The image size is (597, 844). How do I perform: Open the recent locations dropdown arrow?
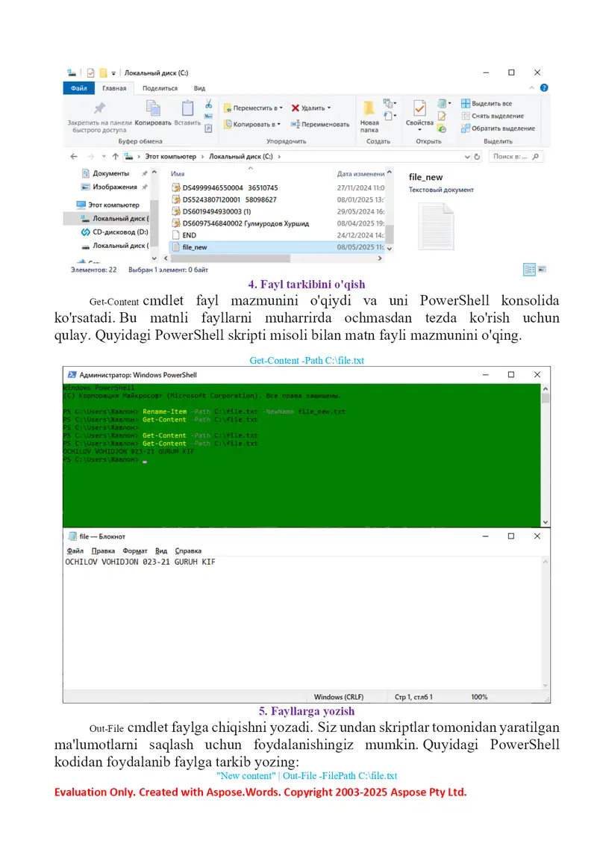click(103, 157)
